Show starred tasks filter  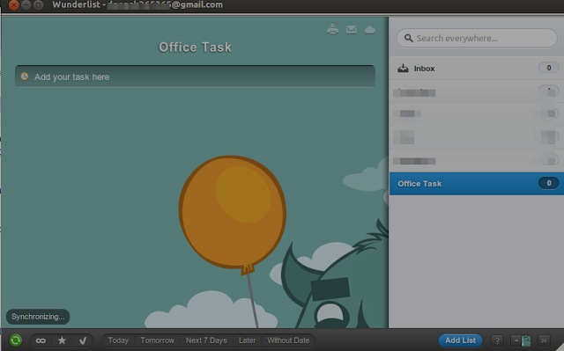click(62, 340)
